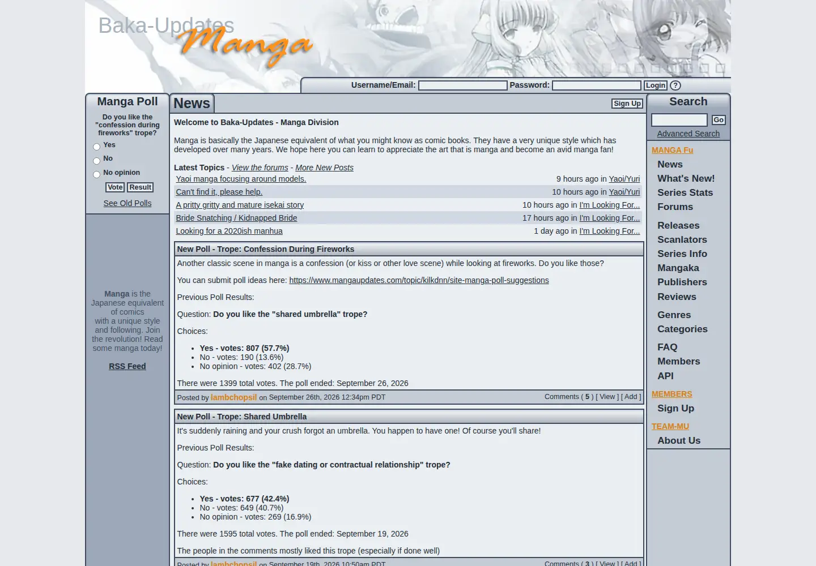Viewport: 816px width, 566px height.
Task: Open Releases in the sidebar menu
Action: pos(678,225)
